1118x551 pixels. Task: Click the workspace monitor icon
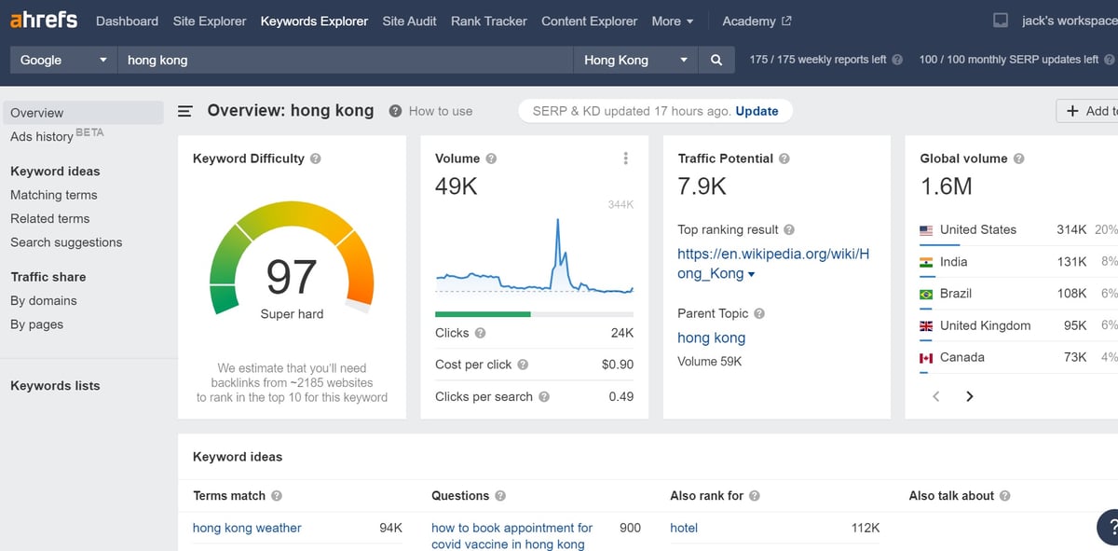click(x=1001, y=21)
